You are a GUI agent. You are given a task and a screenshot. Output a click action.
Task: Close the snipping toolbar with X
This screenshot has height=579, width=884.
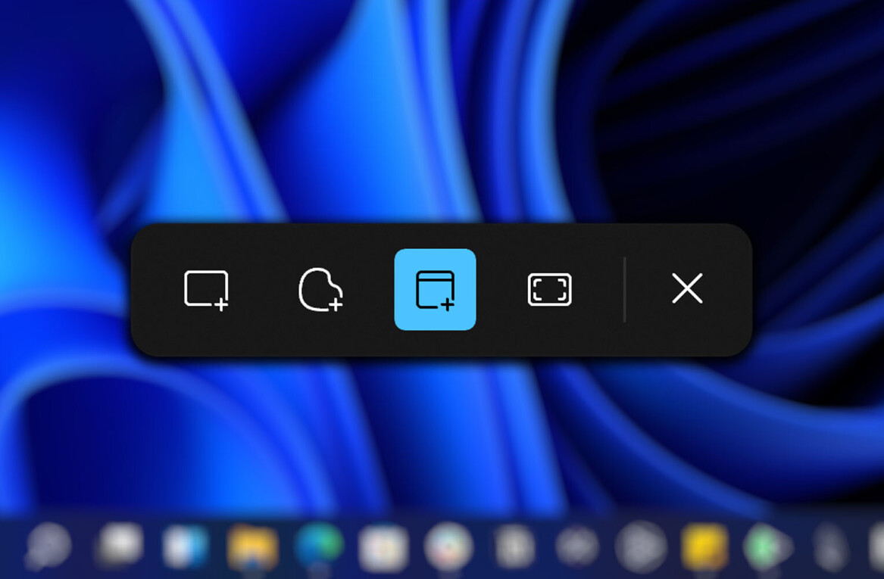coord(687,289)
